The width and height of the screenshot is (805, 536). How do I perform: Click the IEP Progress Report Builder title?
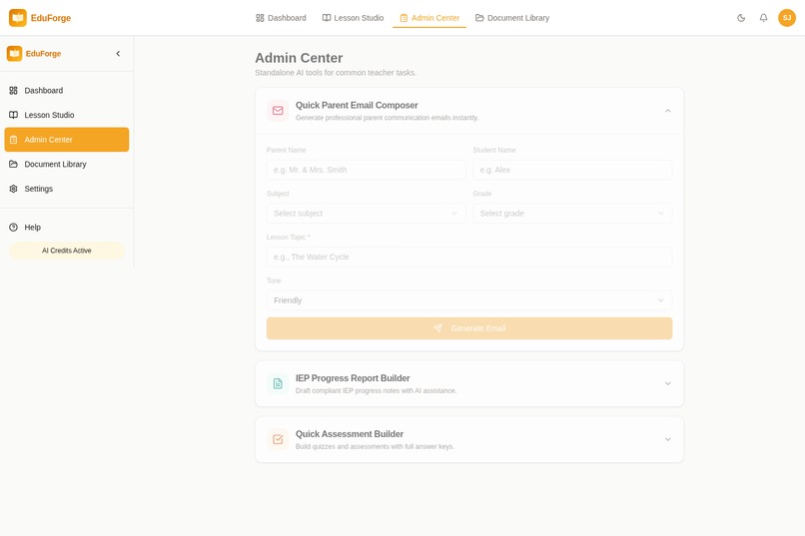coord(353,378)
